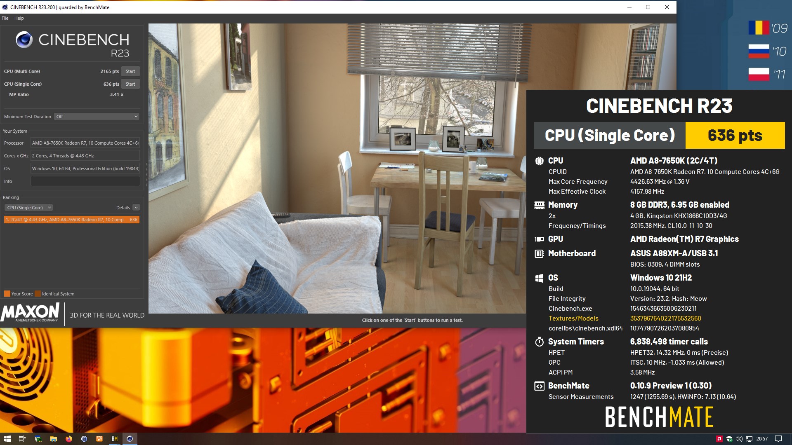
Task: Click the yellow Textures/Models hash value
Action: click(665, 319)
